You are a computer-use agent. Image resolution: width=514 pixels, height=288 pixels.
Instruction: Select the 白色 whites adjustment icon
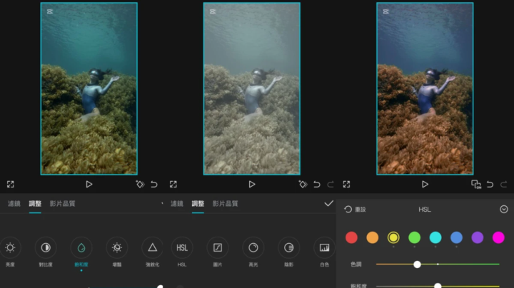(324, 247)
